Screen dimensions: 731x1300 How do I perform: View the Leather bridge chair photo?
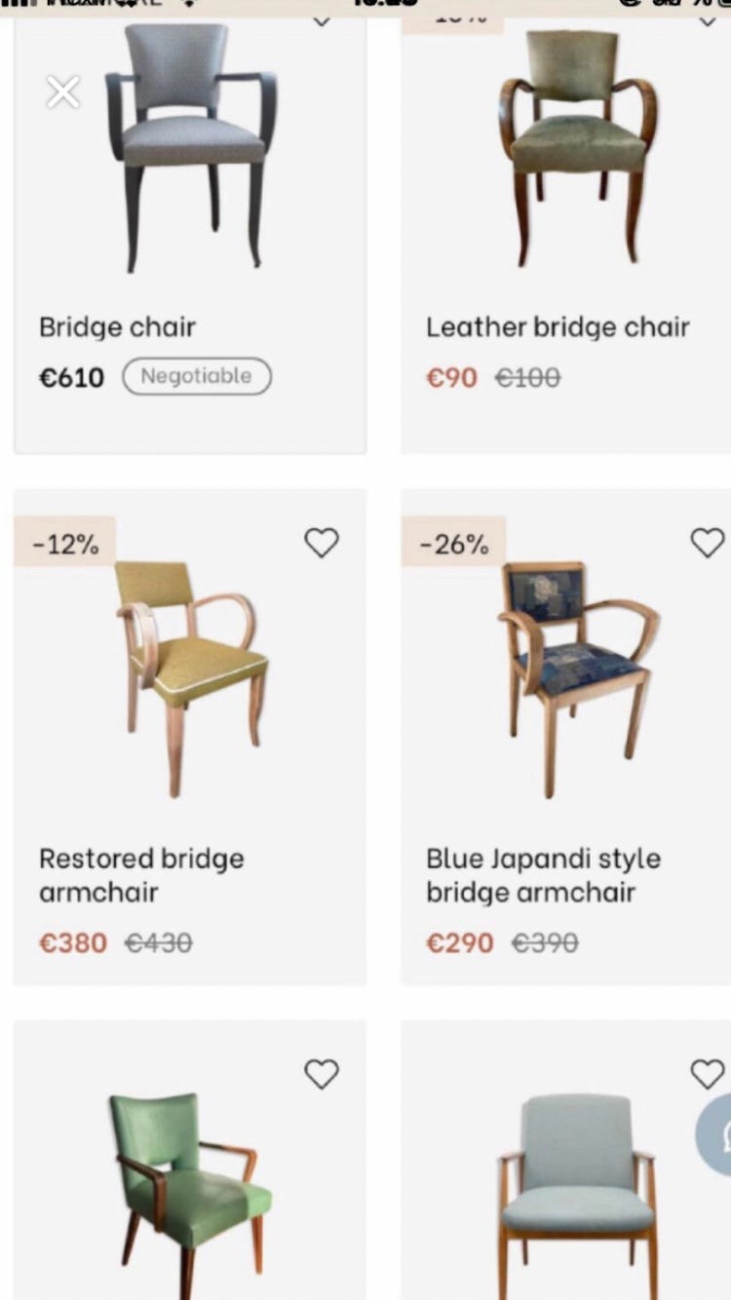[578, 146]
